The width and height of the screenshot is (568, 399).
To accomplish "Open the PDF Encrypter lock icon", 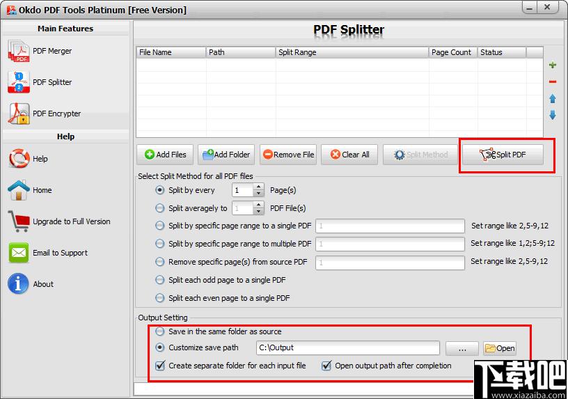I will point(19,114).
